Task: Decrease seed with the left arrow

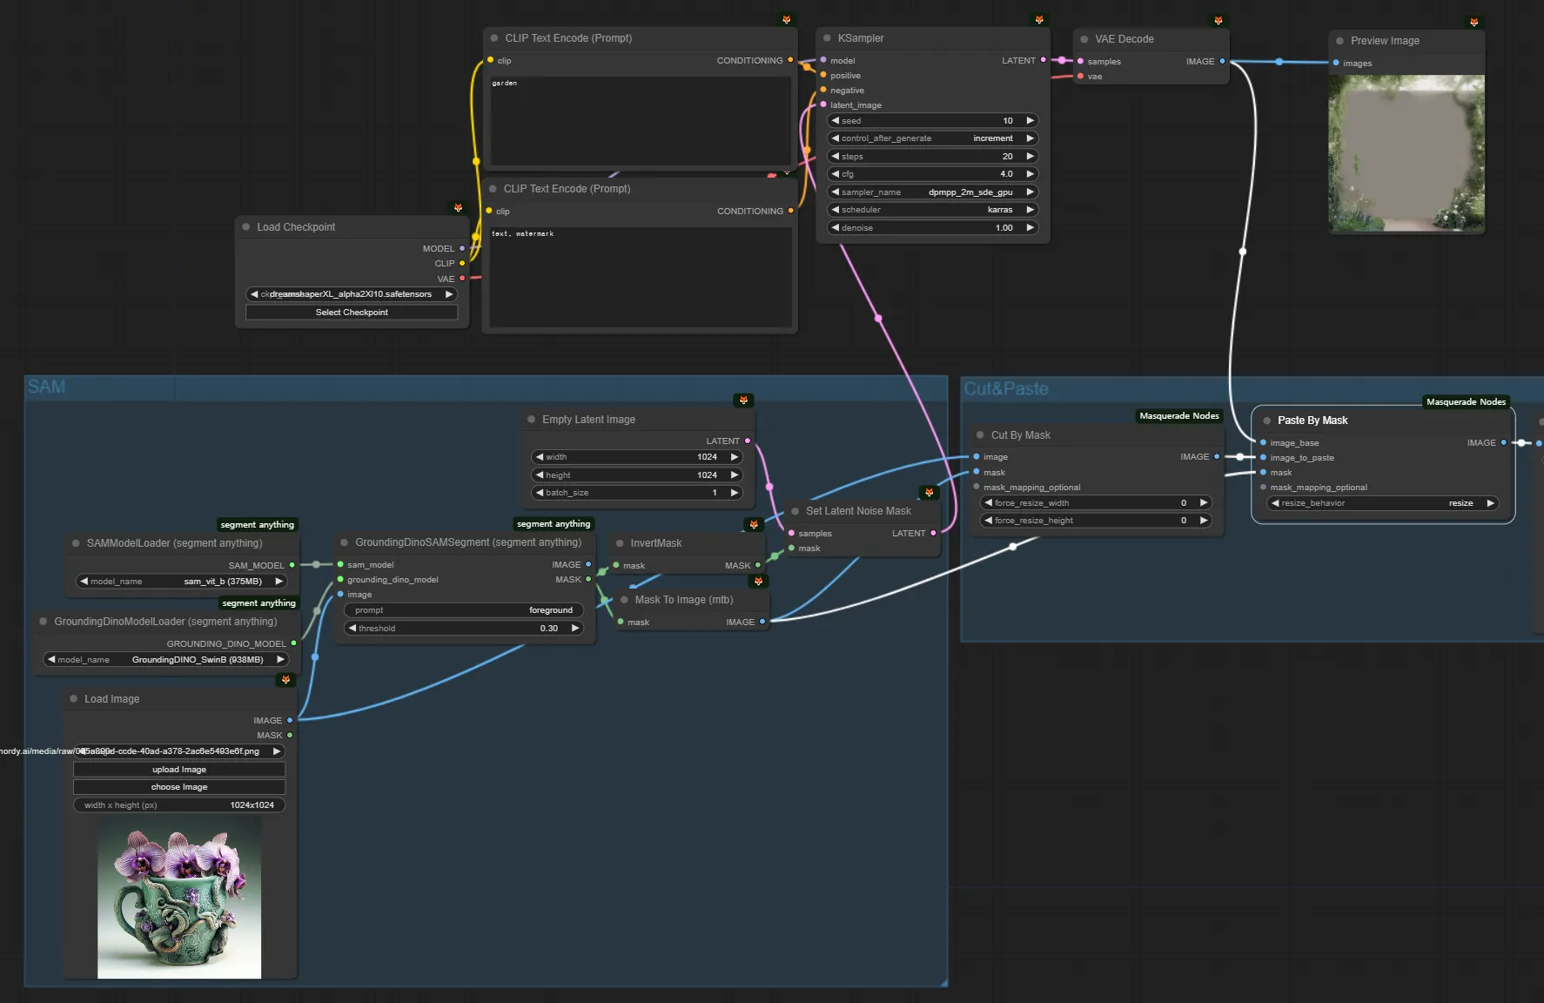Action: pos(836,121)
